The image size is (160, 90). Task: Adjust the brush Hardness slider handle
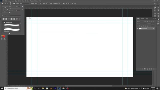[9, 13]
